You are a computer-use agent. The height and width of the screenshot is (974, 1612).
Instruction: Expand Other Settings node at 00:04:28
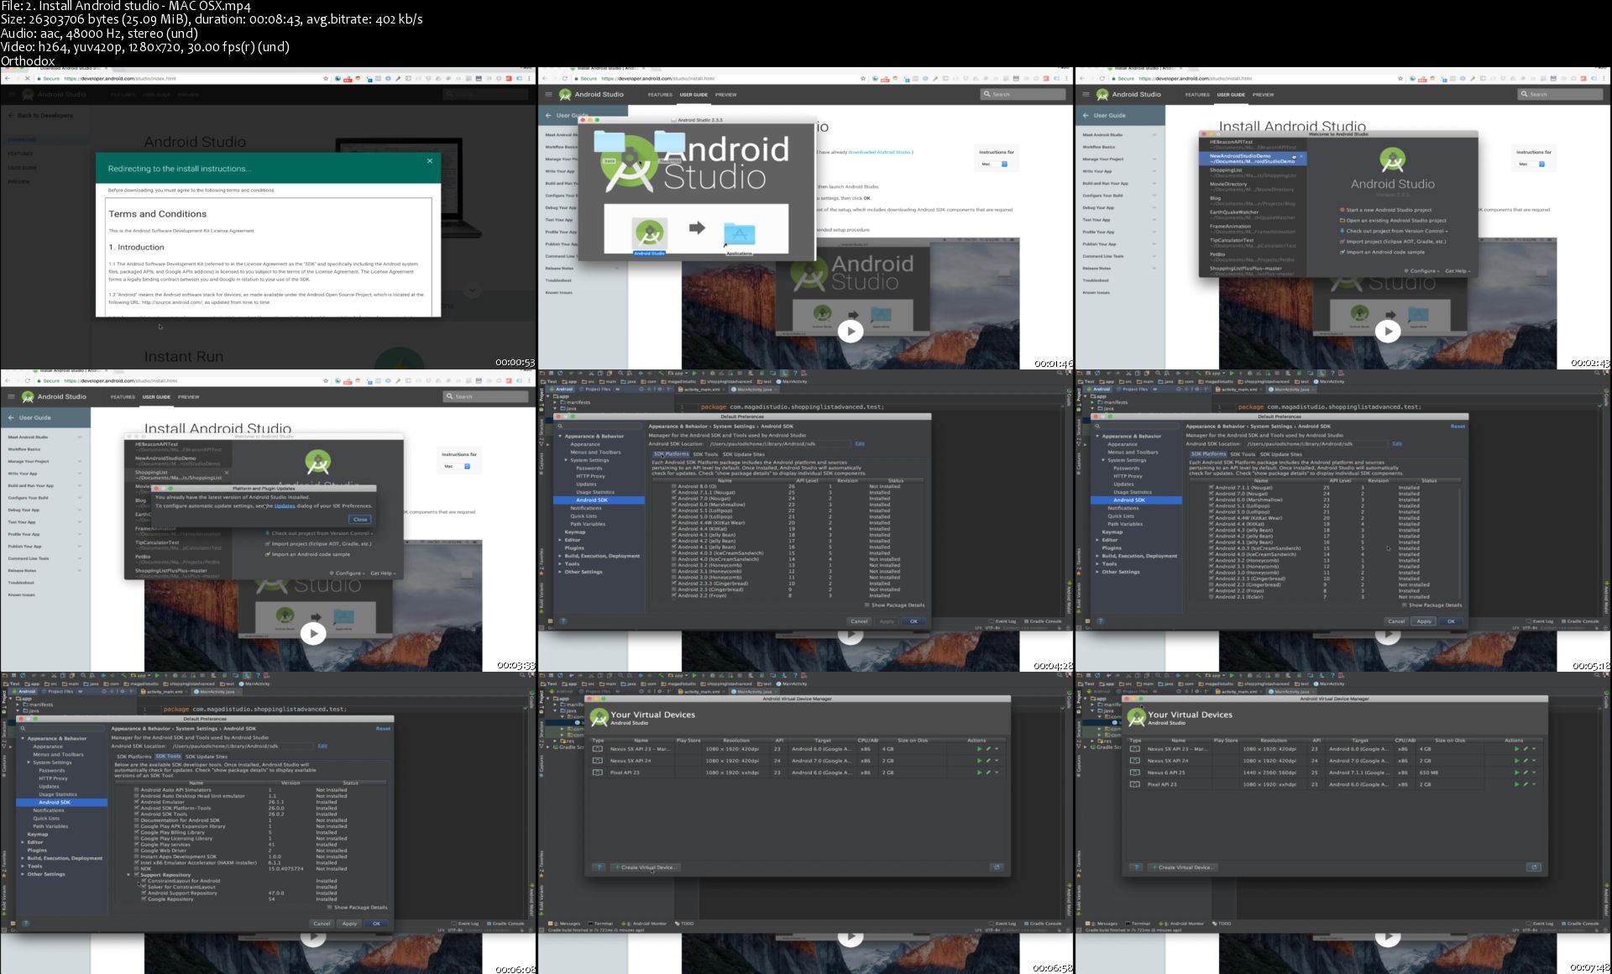pyautogui.click(x=561, y=572)
